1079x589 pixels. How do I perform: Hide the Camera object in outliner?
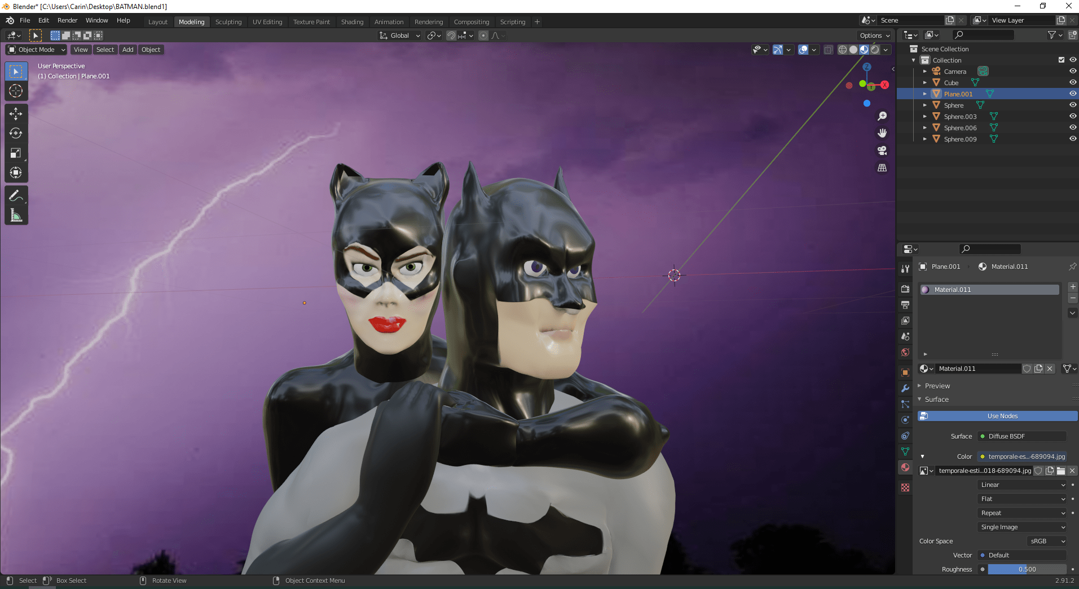click(x=1073, y=72)
